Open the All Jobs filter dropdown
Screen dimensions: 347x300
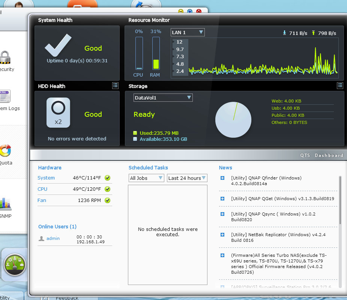tap(146, 178)
